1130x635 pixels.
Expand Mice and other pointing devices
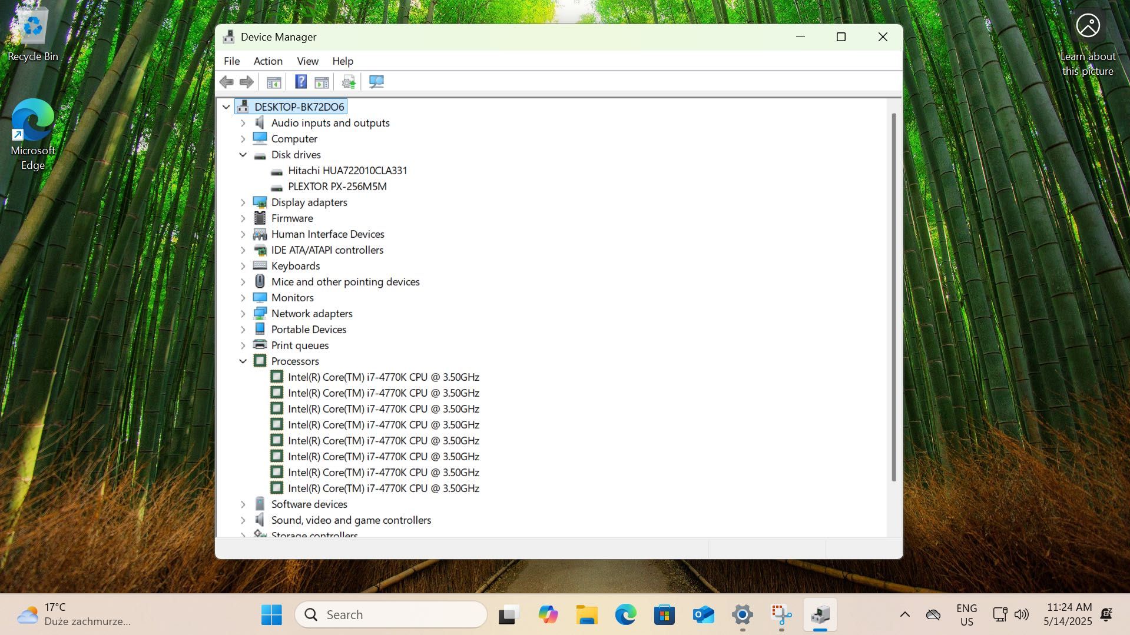[243, 282]
